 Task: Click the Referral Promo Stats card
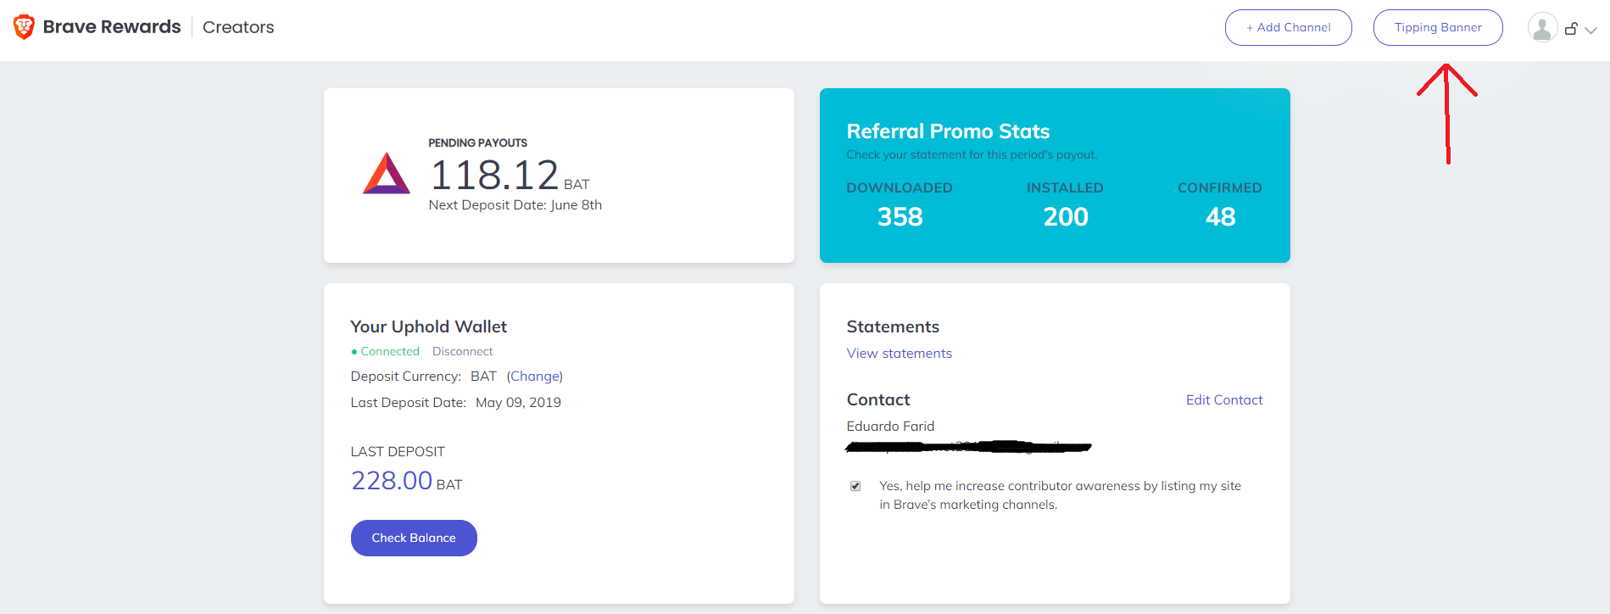1055,175
